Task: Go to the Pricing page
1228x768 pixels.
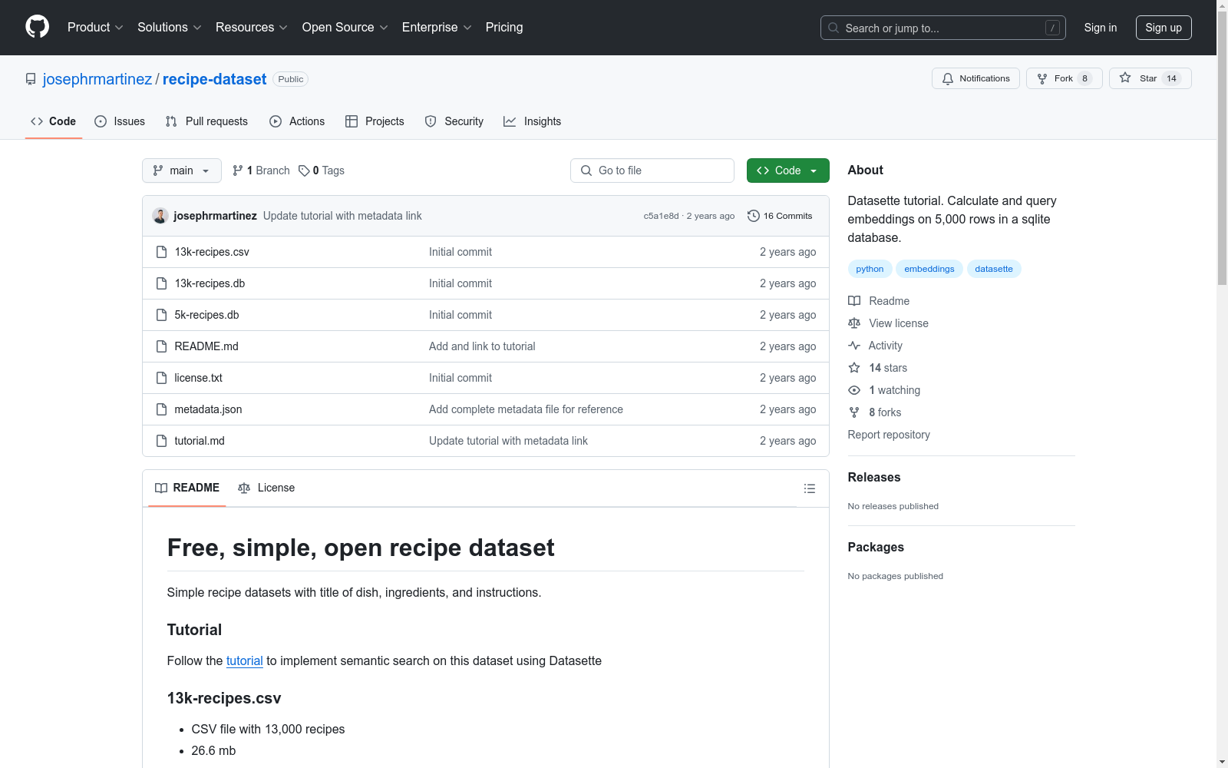Action: 504,28
